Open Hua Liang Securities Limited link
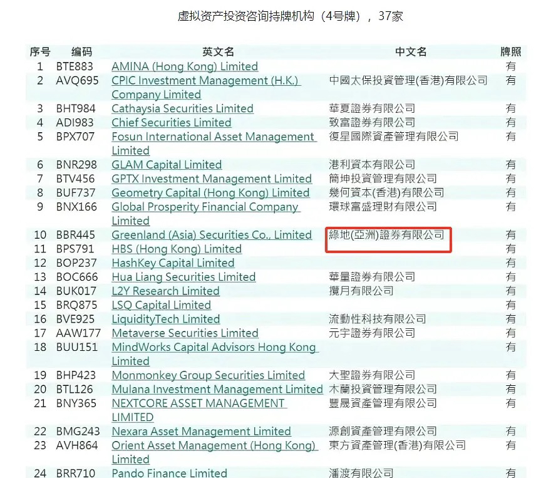The width and height of the screenshot is (546, 478). (183, 277)
